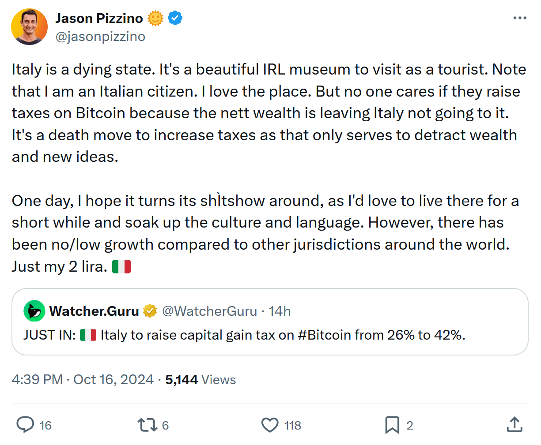Click the share upload icon
This screenshot has width=541, height=445.
pos(514,425)
